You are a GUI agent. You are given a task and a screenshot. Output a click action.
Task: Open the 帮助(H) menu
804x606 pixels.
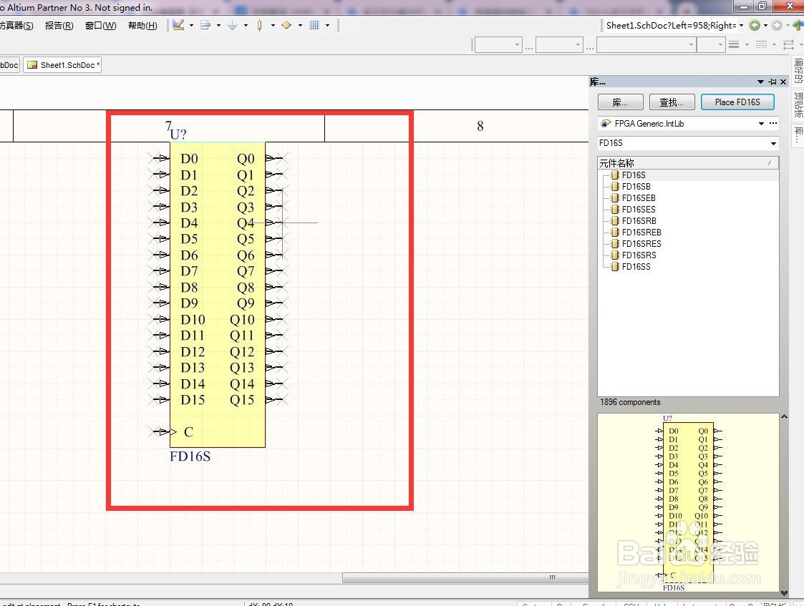142,26
